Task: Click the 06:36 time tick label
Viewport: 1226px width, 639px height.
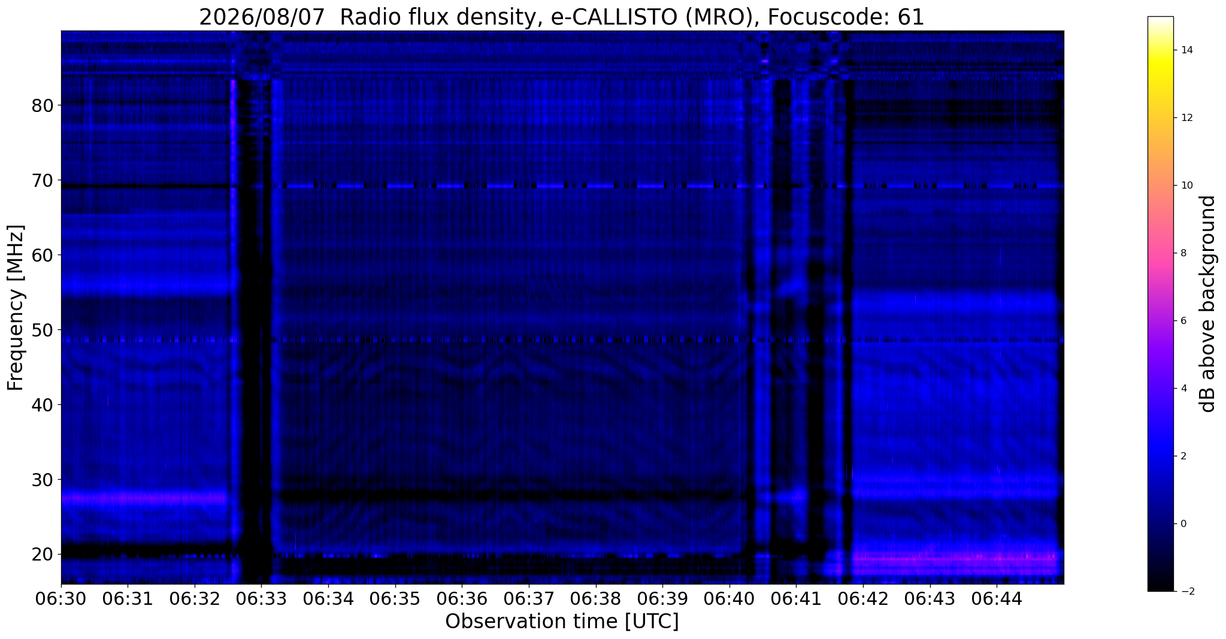Action: 462,598
